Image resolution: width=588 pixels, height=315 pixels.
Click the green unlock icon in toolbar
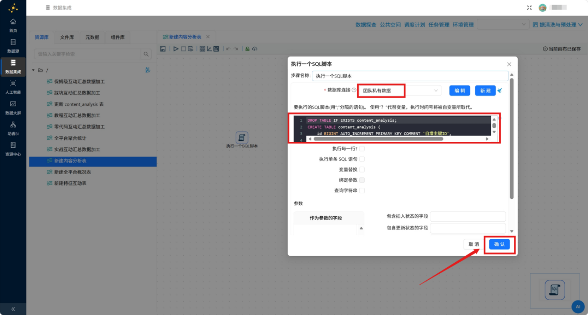[247, 49]
